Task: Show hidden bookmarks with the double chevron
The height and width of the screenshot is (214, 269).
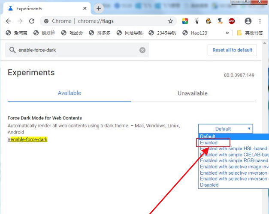Action: pos(227,33)
